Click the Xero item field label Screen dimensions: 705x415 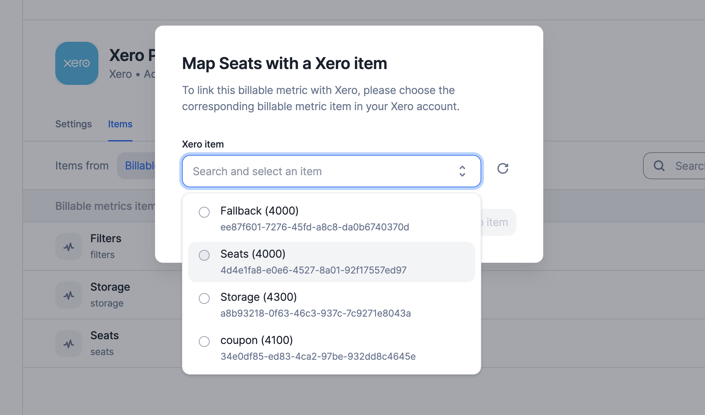point(203,144)
